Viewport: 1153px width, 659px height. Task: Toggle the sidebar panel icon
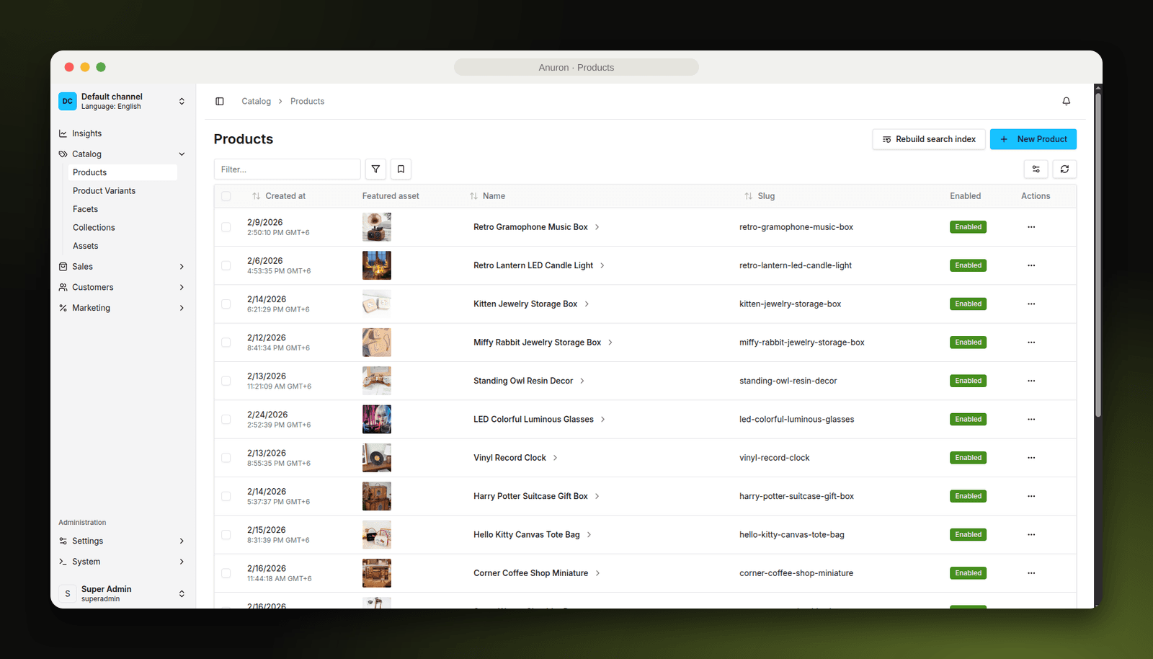220,102
